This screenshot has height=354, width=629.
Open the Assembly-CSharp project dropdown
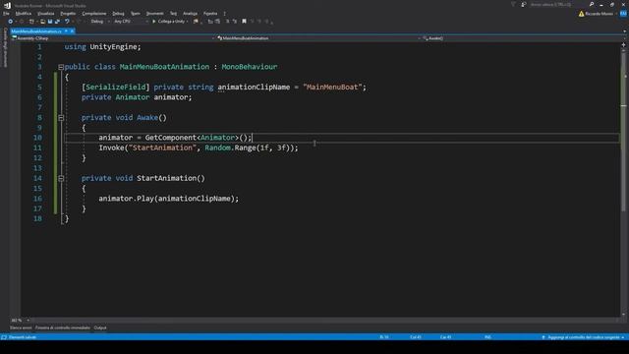pos(113,38)
